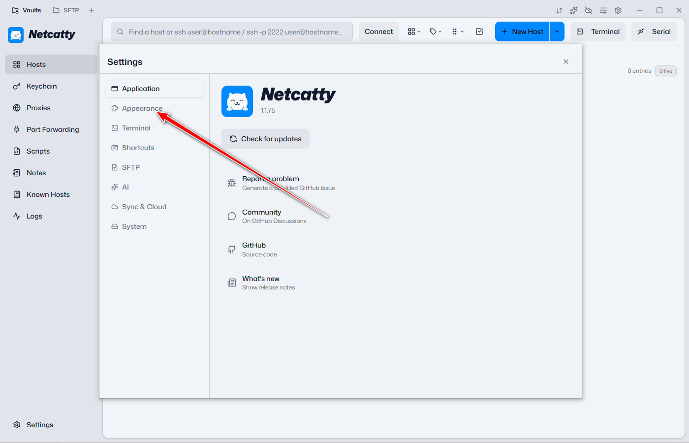This screenshot has height=443, width=689.
Task: Click Check for updates
Action: [x=265, y=139]
